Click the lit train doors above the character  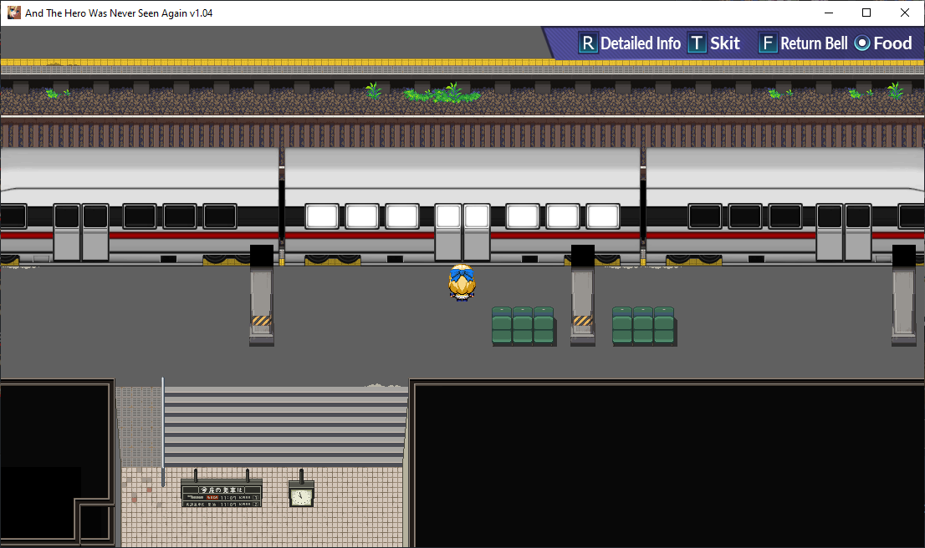[462, 232]
